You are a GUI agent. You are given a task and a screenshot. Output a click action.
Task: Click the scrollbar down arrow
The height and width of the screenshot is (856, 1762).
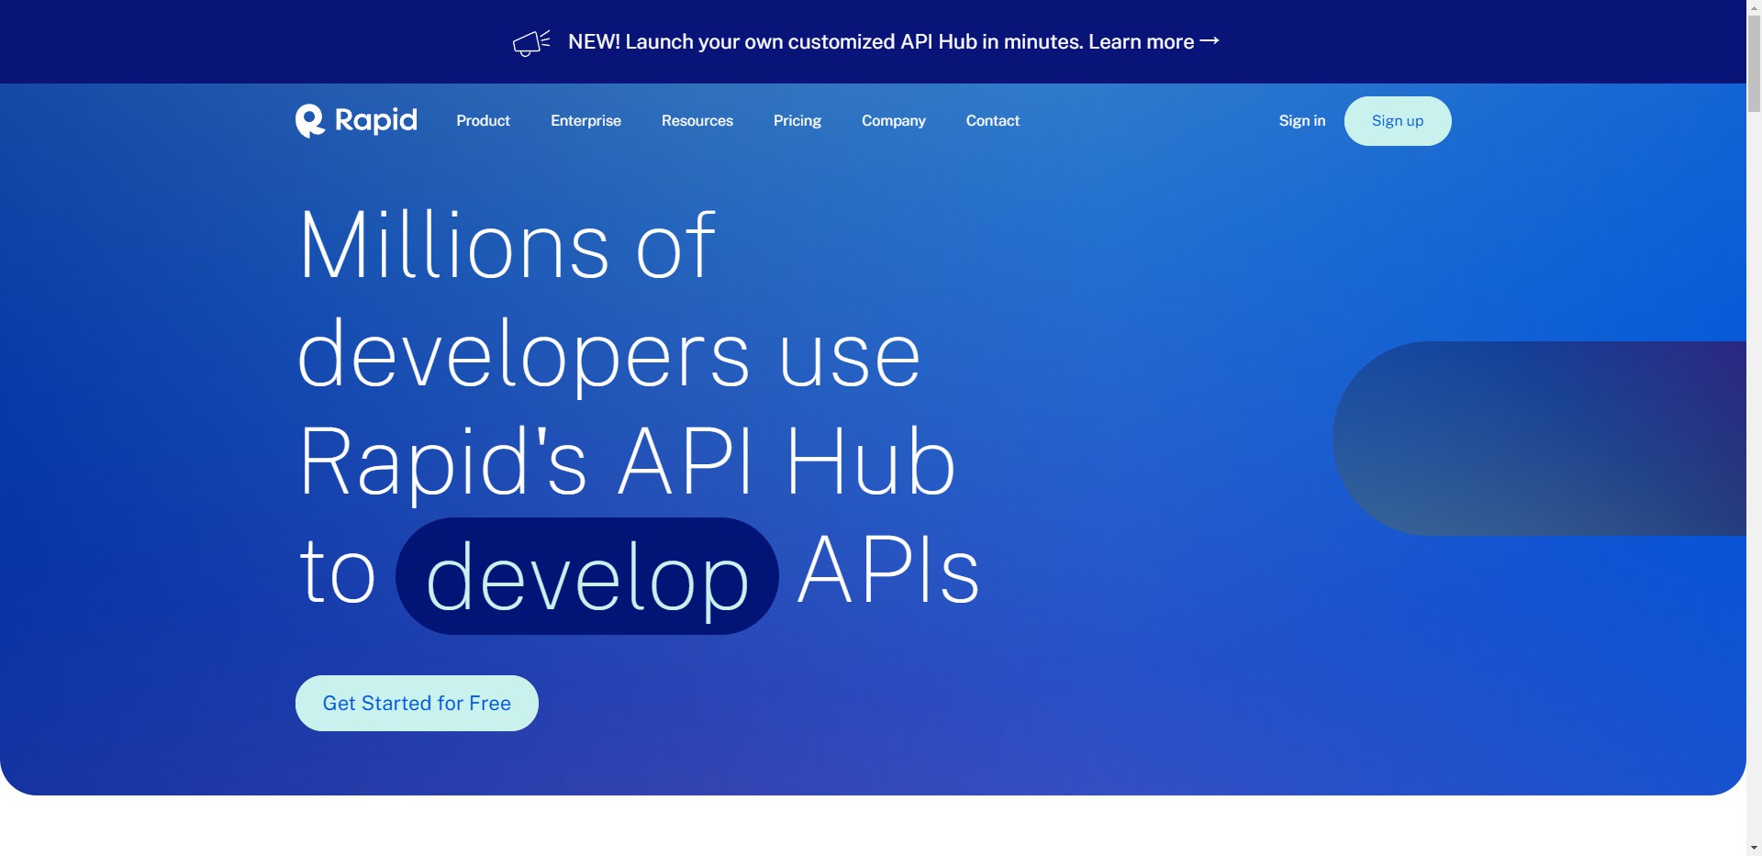pos(1753,849)
